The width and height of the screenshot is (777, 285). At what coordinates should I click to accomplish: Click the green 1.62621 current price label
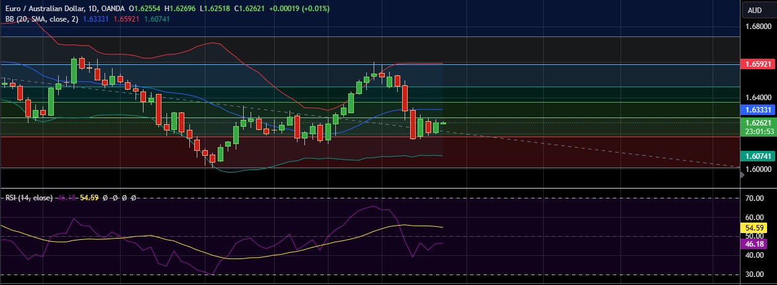pos(757,123)
